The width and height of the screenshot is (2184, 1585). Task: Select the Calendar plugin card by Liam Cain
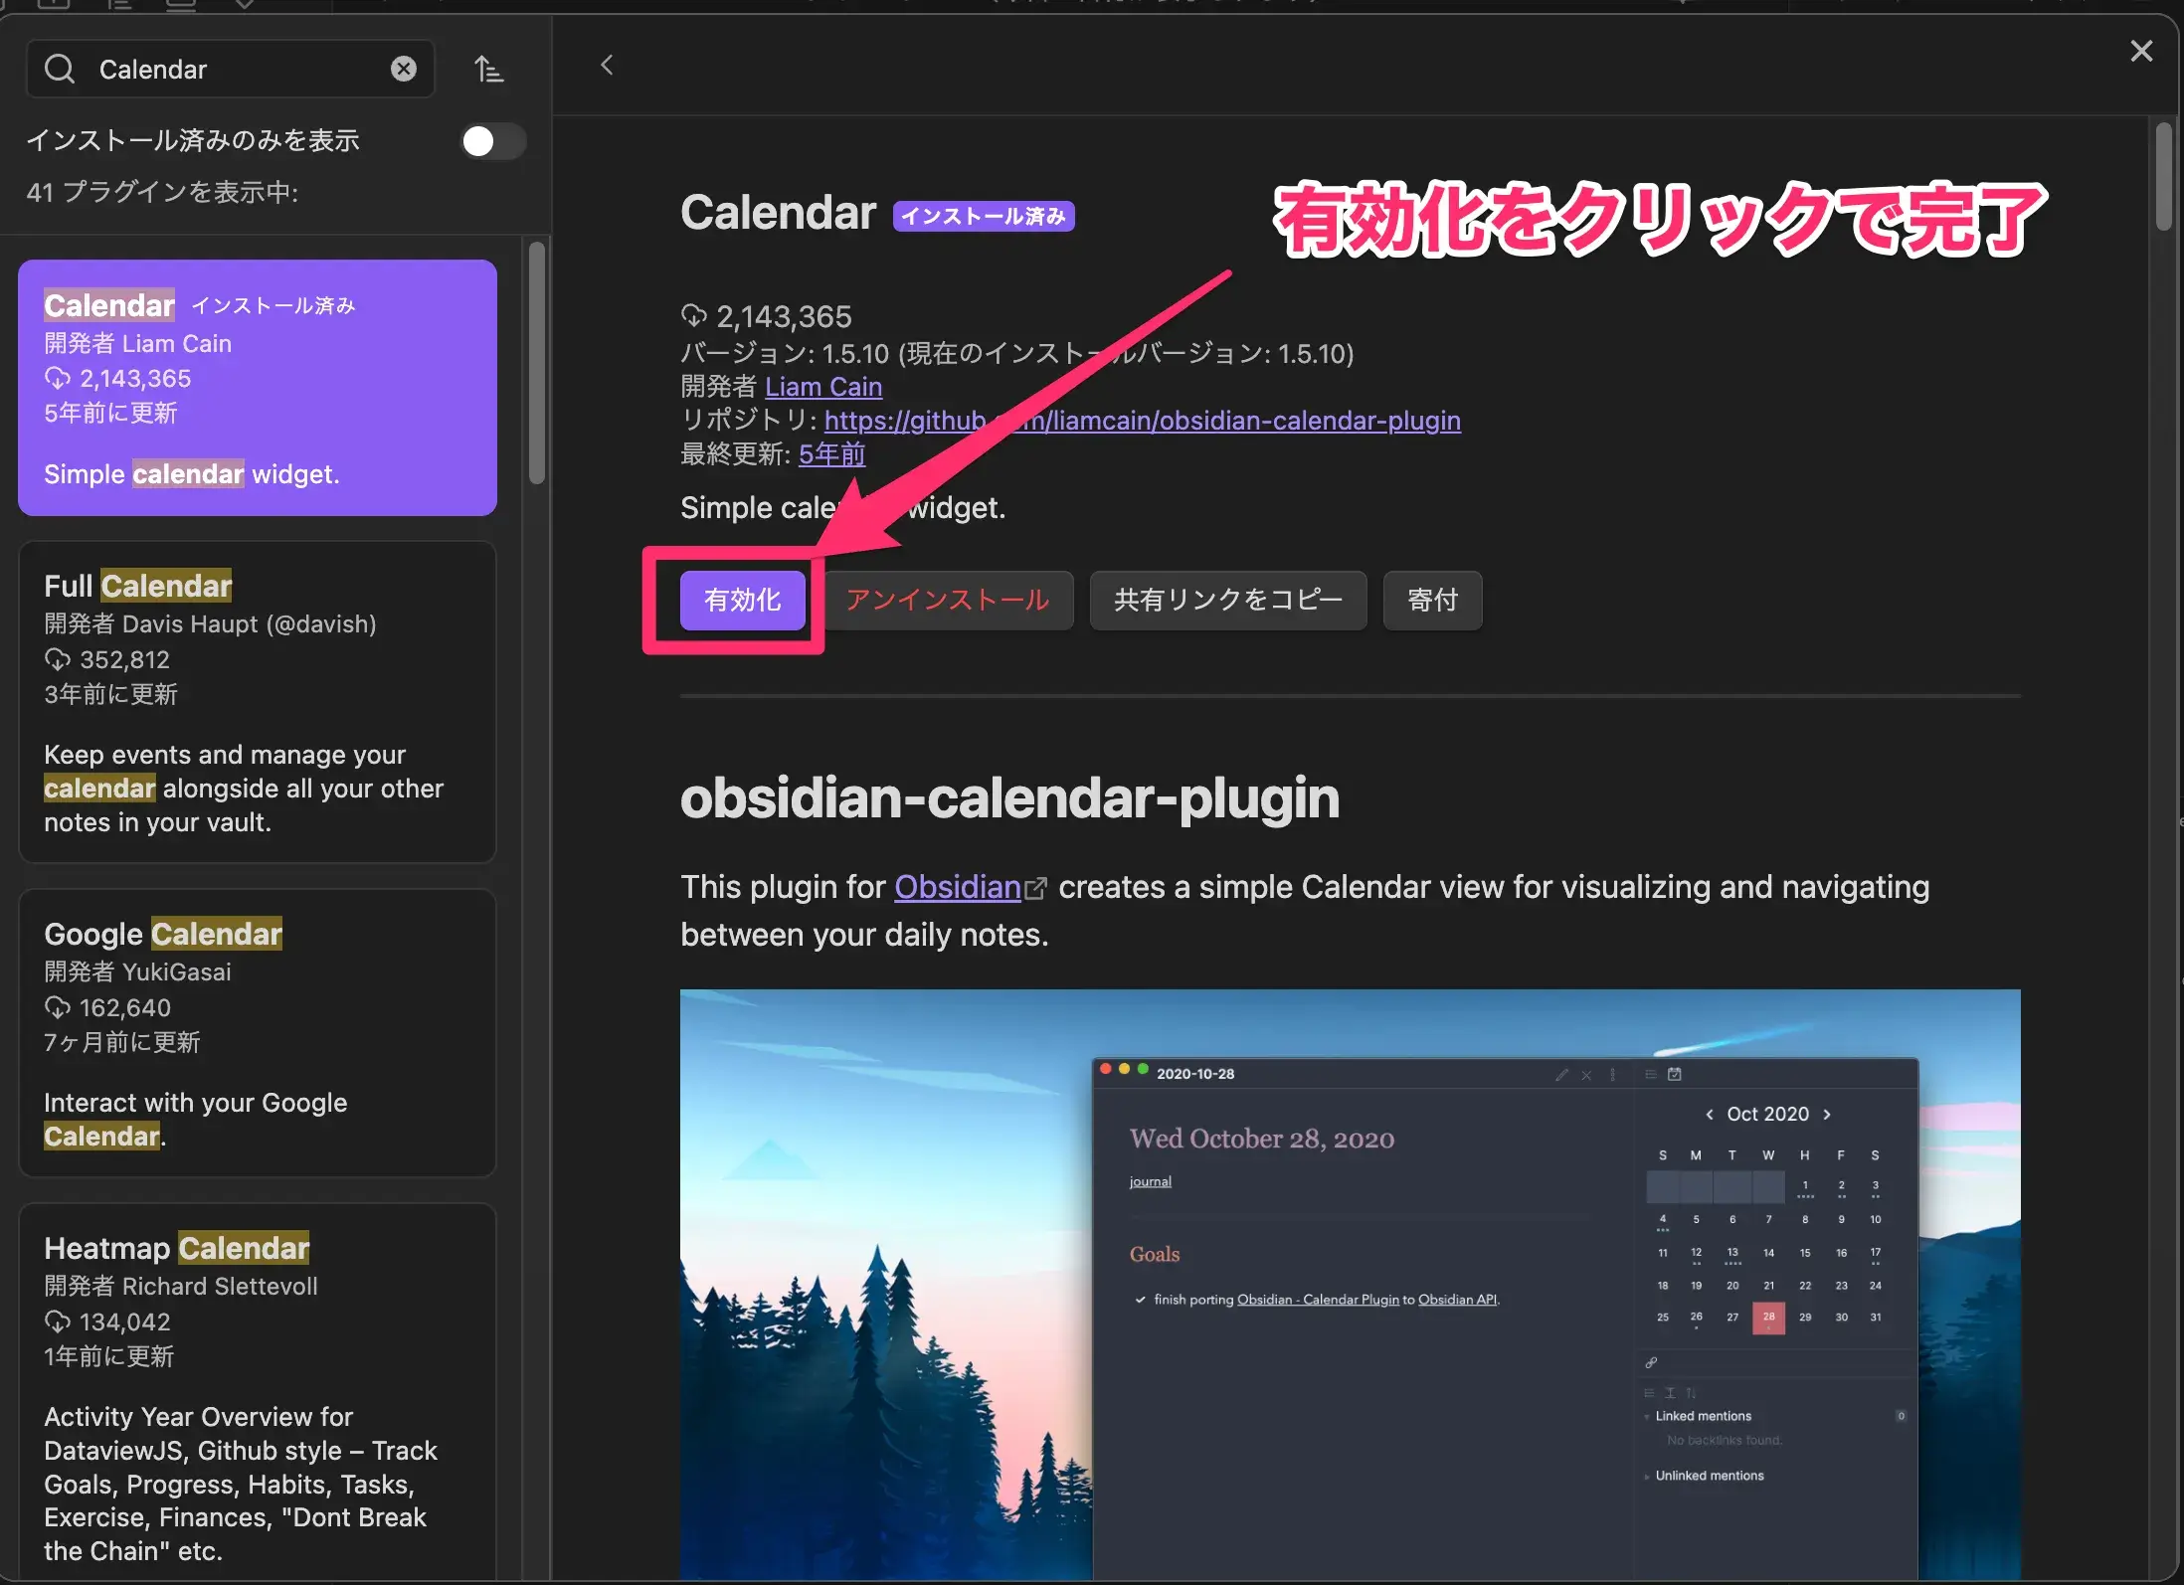258,388
